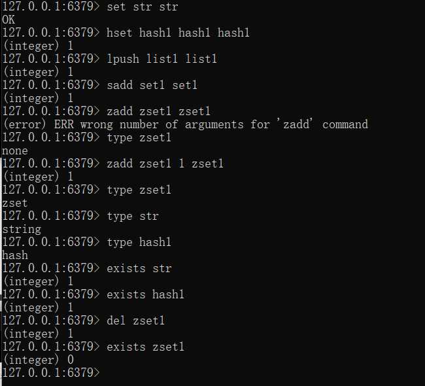The width and height of the screenshot is (425, 386).
Task: Click the failed 'zadd zset1 zset1' command
Action: (x=158, y=111)
